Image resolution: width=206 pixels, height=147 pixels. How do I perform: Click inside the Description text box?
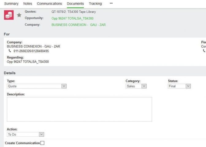pyautogui.click(x=79, y=109)
